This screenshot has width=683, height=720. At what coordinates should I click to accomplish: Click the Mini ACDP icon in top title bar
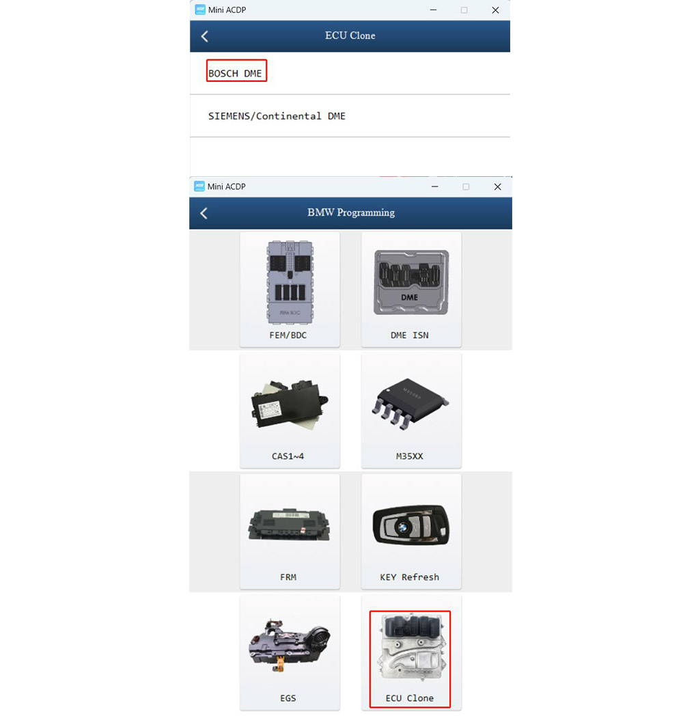pos(200,10)
